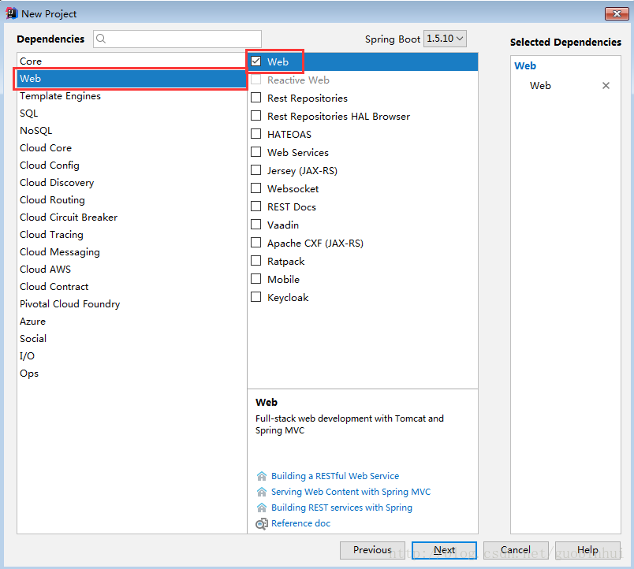Open the Help button

click(588, 550)
